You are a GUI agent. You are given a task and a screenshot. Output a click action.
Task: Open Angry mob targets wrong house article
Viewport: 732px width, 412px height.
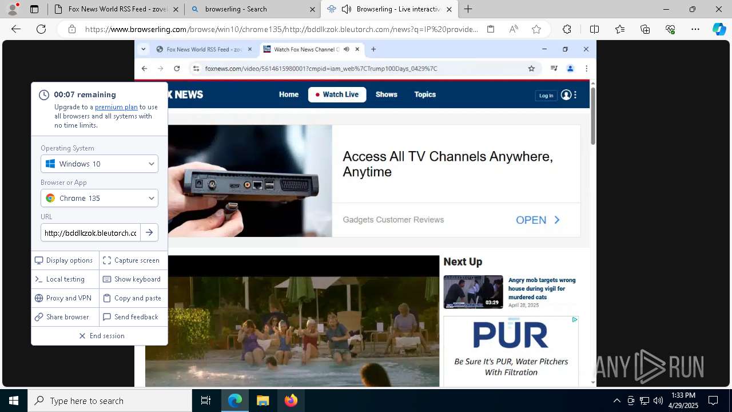[542, 289]
